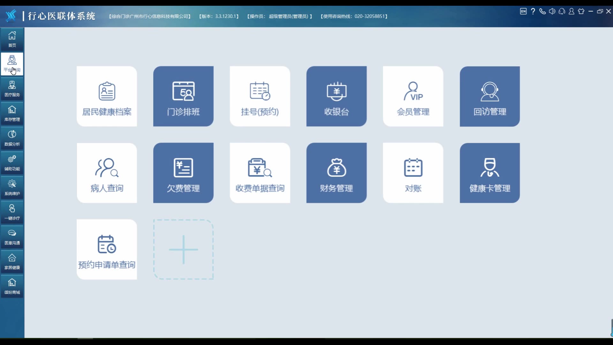Open help via question mark icon

tap(533, 11)
